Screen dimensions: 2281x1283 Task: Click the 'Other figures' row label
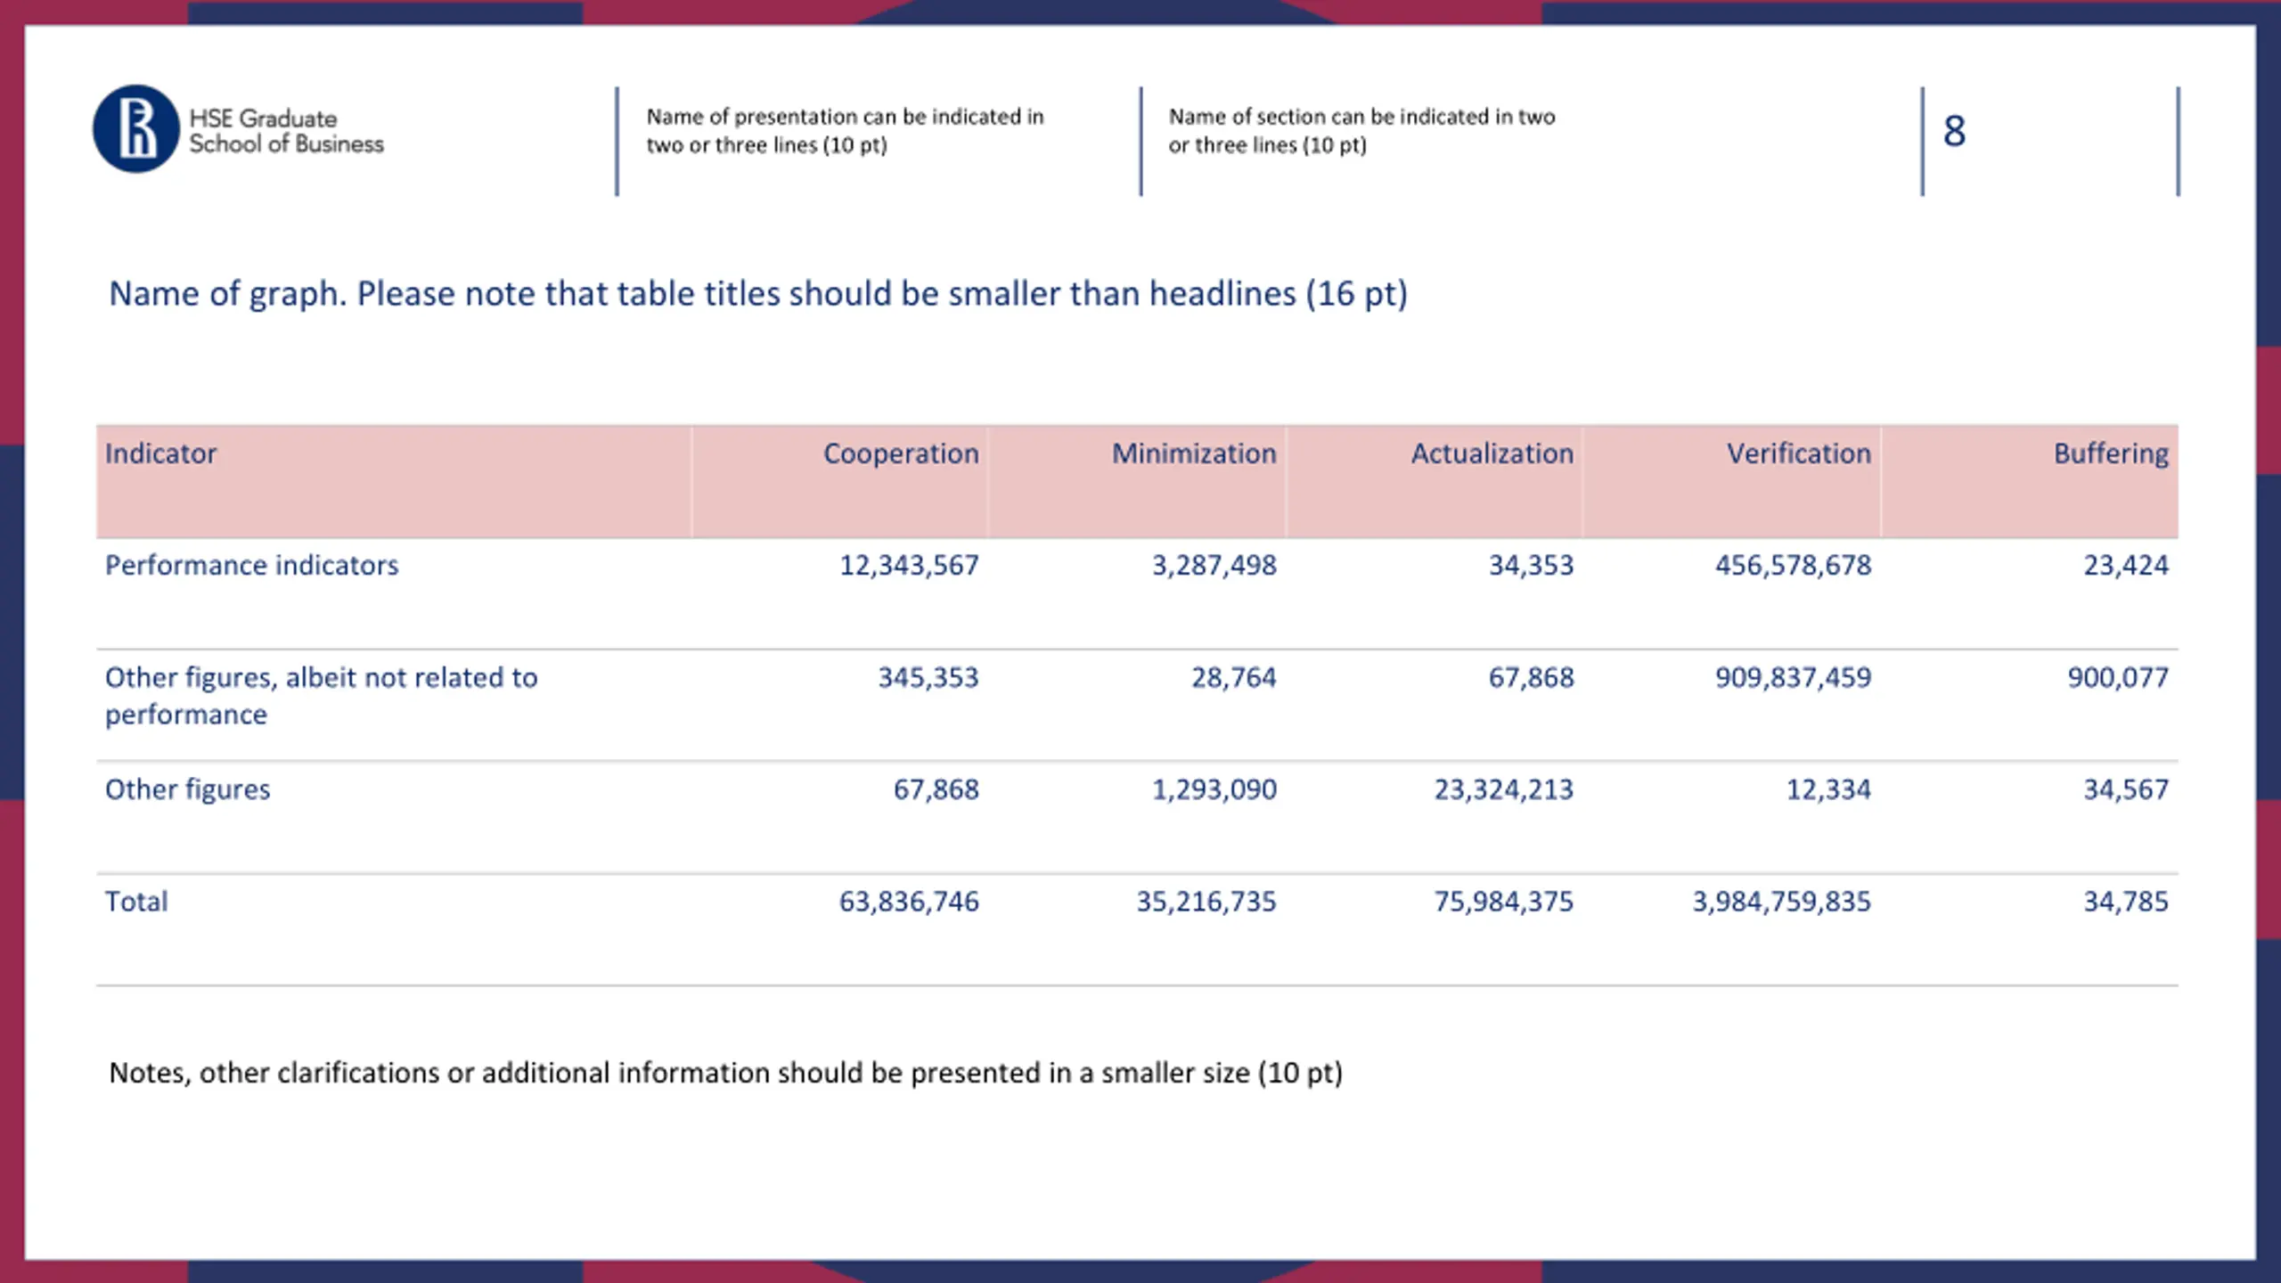(187, 790)
